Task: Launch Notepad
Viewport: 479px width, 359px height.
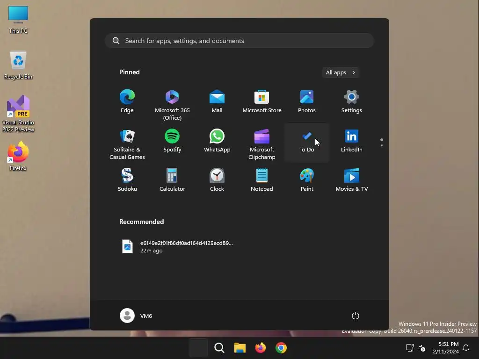Action: click(x=262, y=180)
